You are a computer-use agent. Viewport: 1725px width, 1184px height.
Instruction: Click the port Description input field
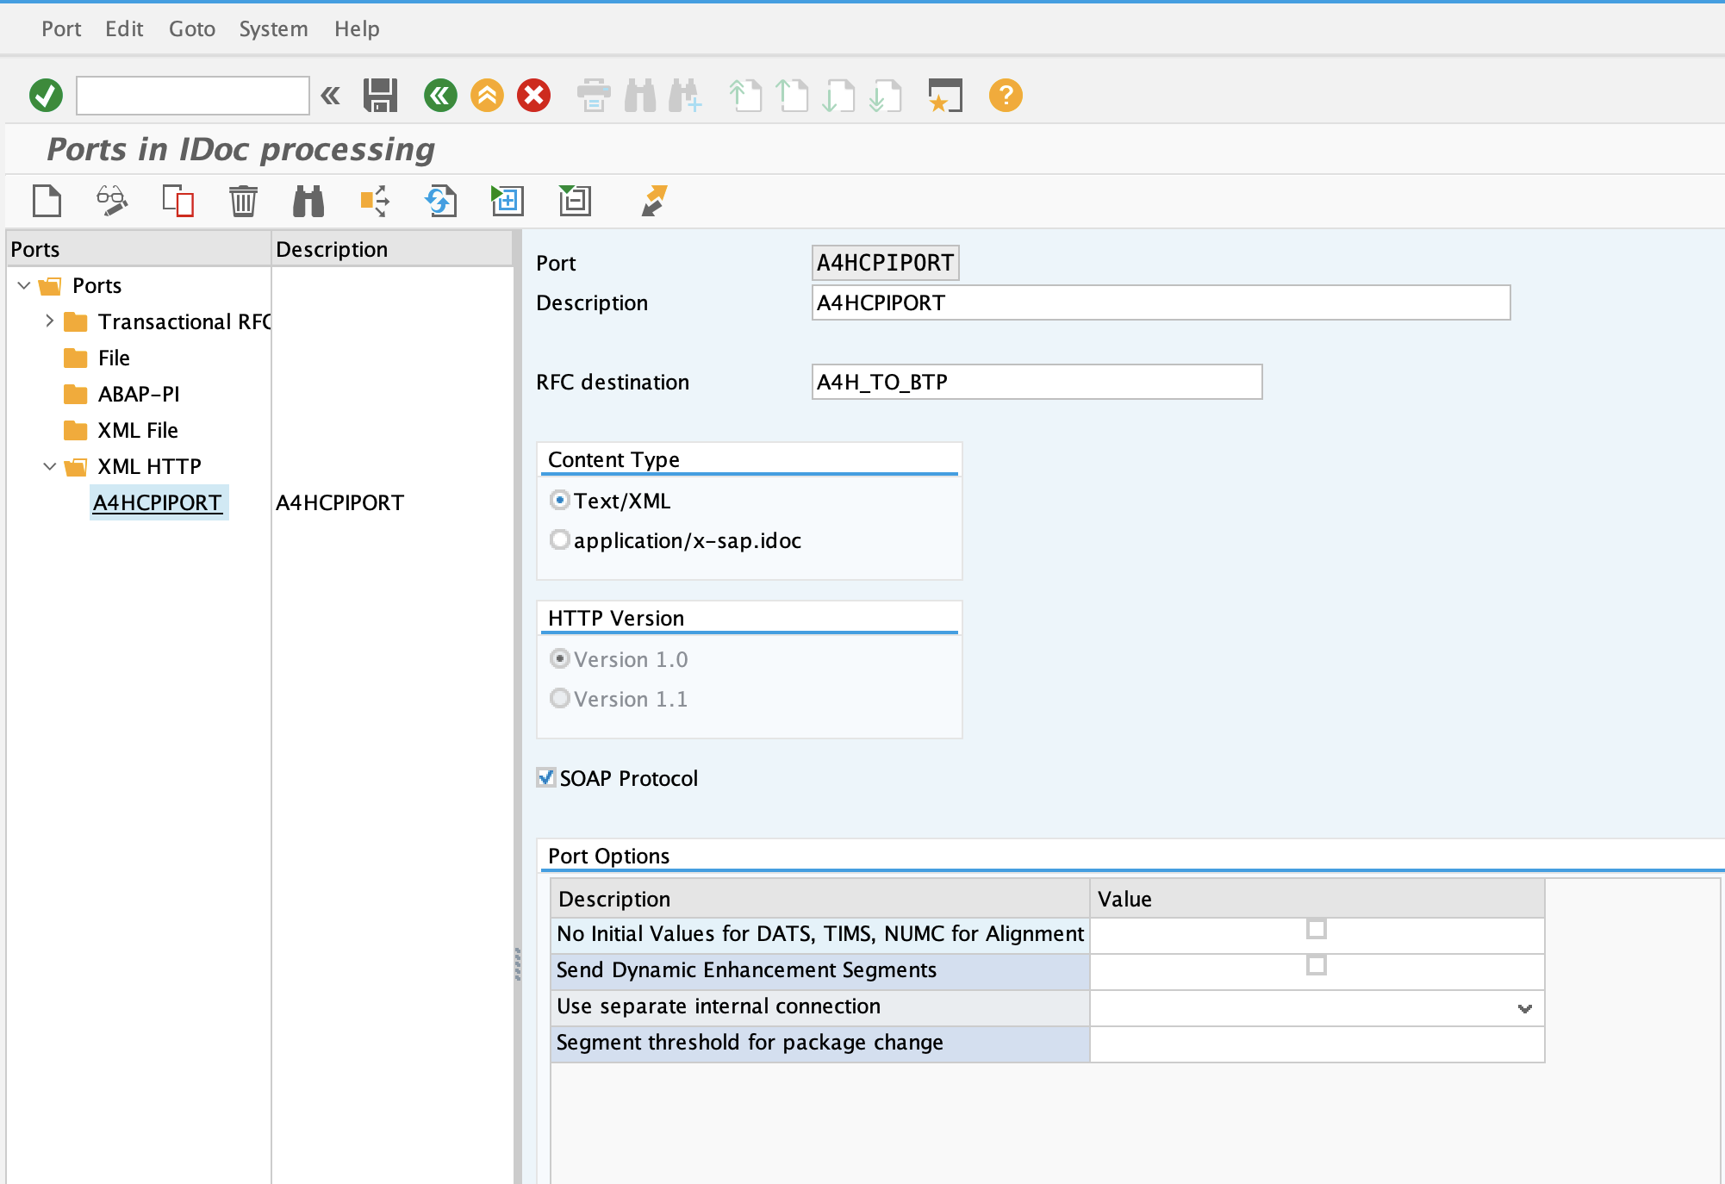pyautogui.click(x=1161, y=302)
